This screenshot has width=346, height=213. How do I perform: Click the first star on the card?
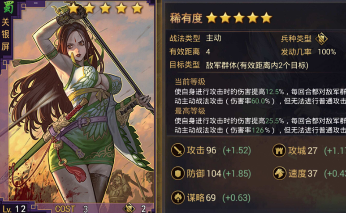point(73,9)
